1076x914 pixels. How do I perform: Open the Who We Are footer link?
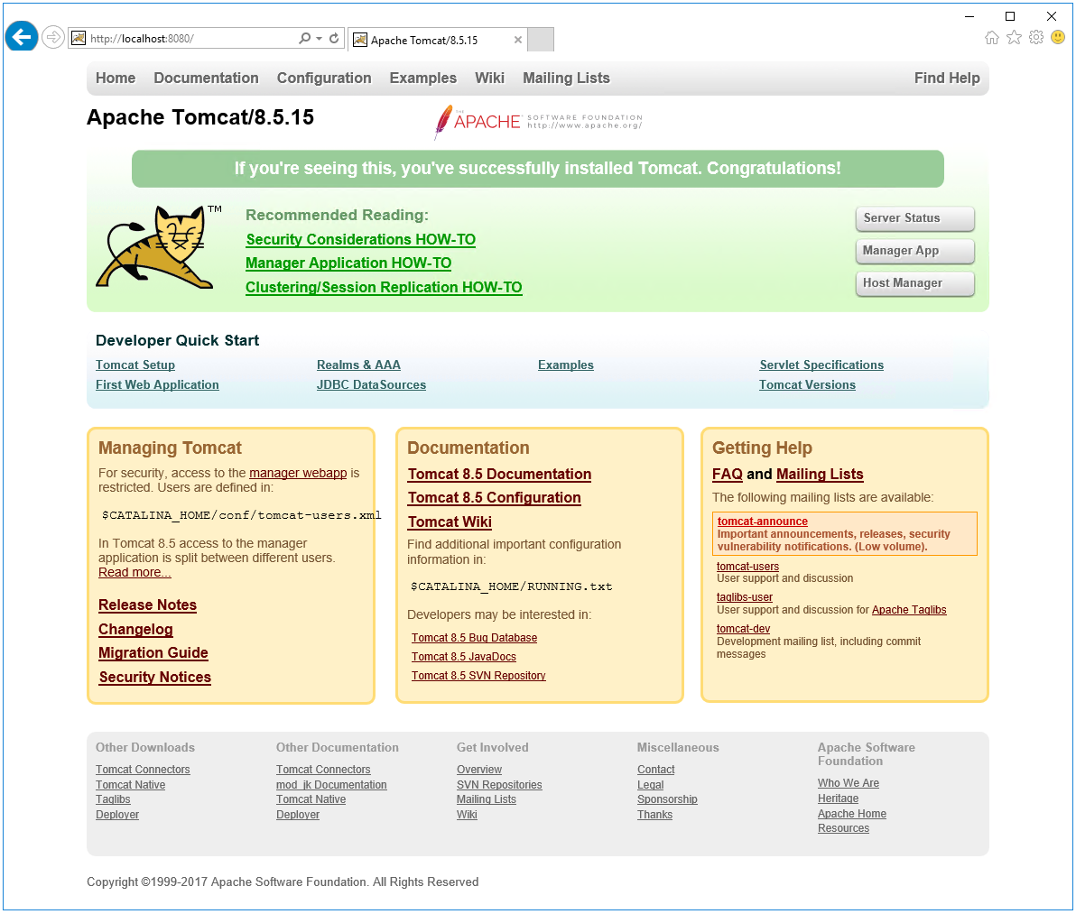(x=849, y=784)
